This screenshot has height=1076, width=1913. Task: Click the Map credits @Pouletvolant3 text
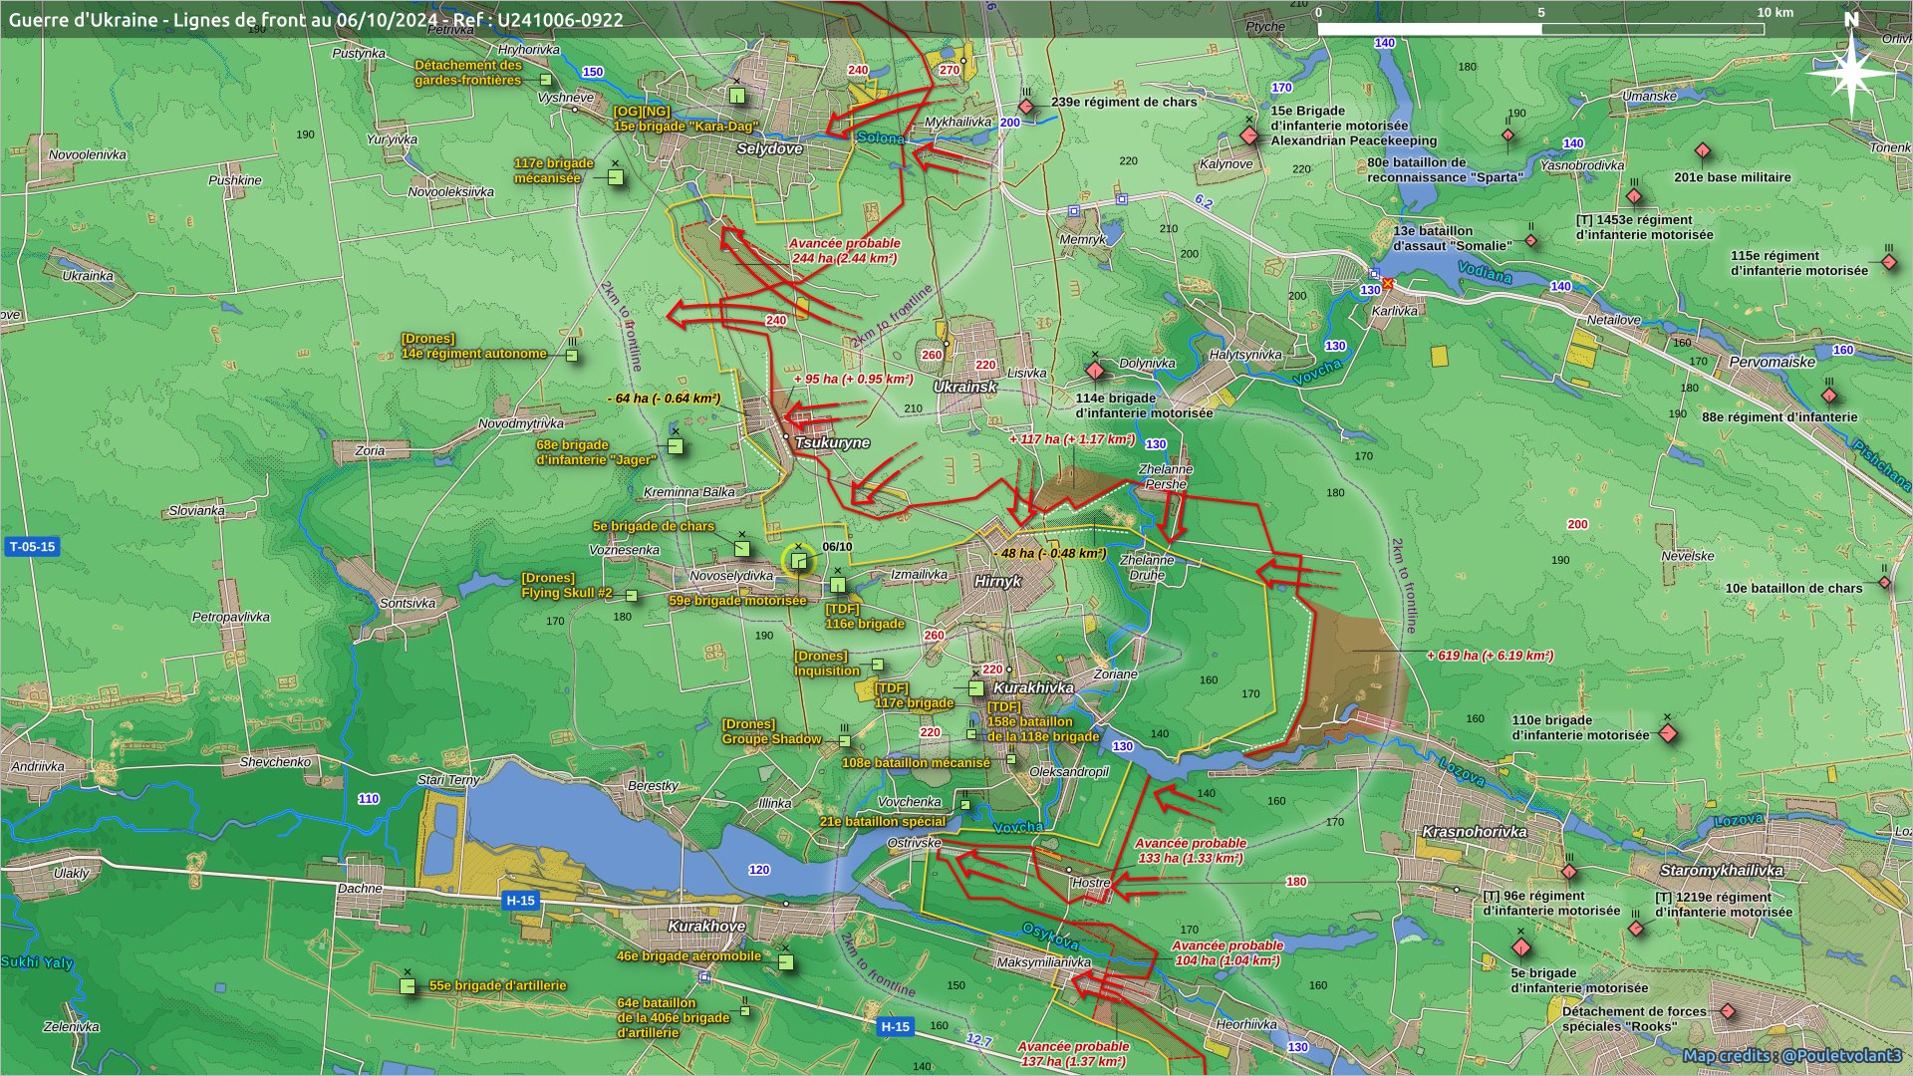pos(1791,1055)
